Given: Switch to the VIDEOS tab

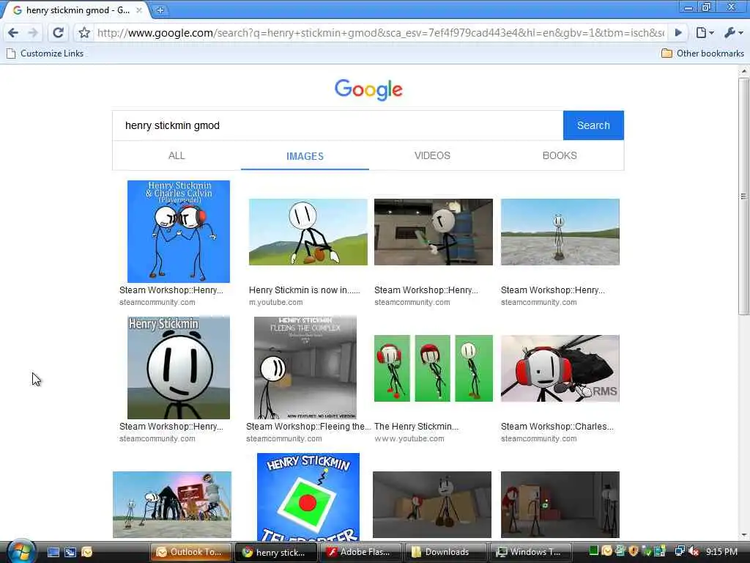Looking at the screenshot, I should click(x=432, y=155).
